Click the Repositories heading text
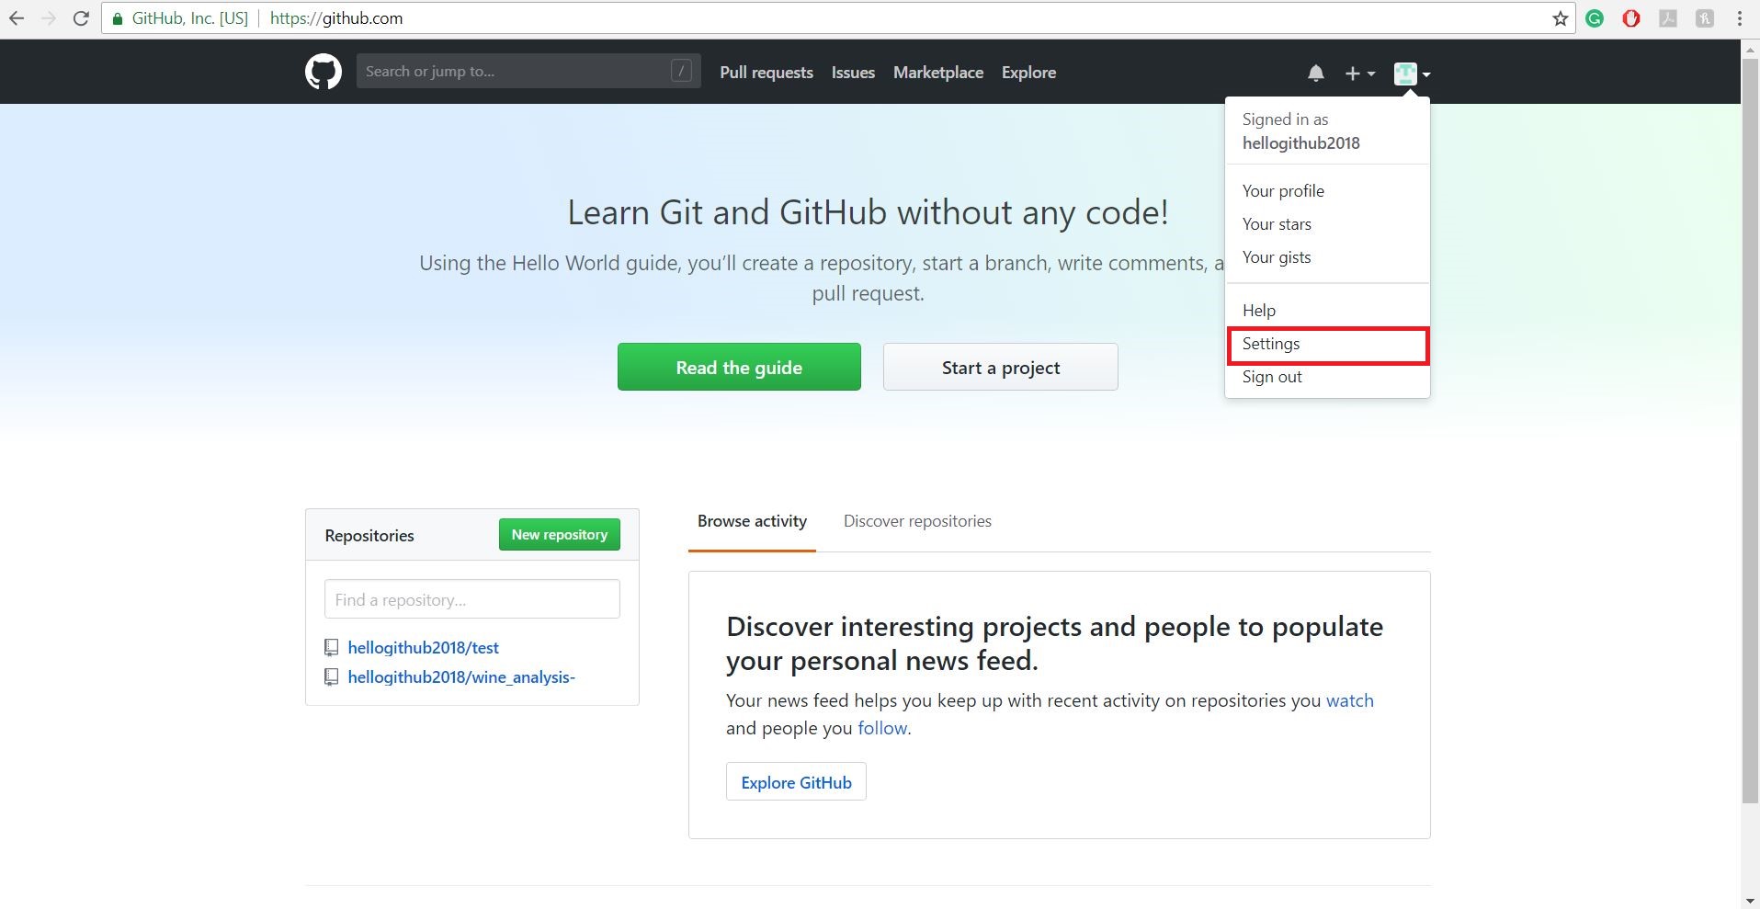The image size is (1760, 909). pyautogui.click(x=369, y=536)
